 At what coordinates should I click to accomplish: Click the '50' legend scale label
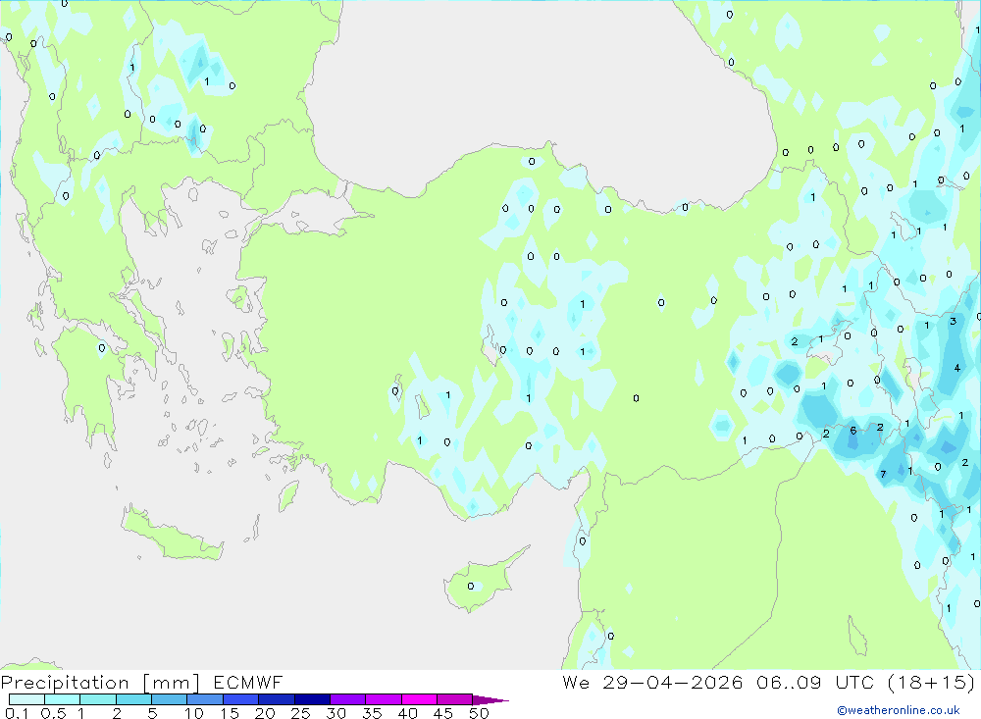[479, 713]
